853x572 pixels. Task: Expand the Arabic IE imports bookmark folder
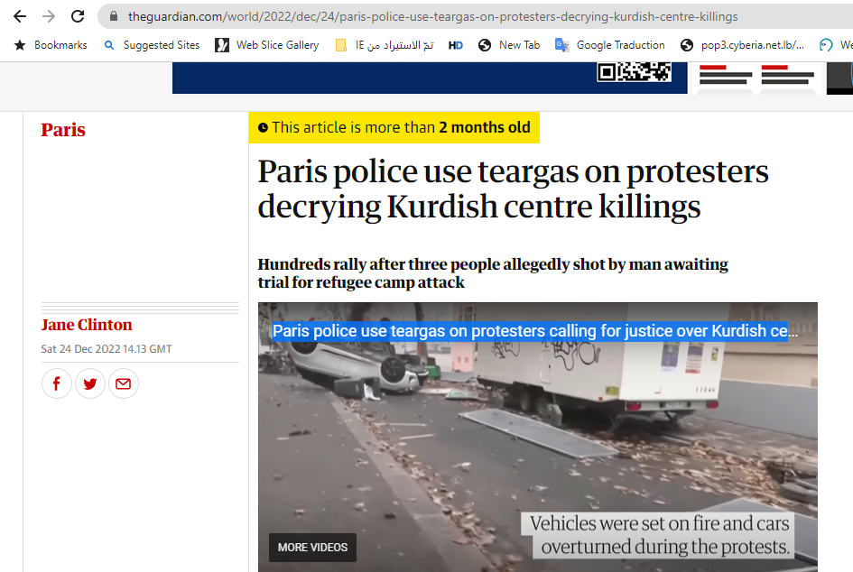(385, 45)
